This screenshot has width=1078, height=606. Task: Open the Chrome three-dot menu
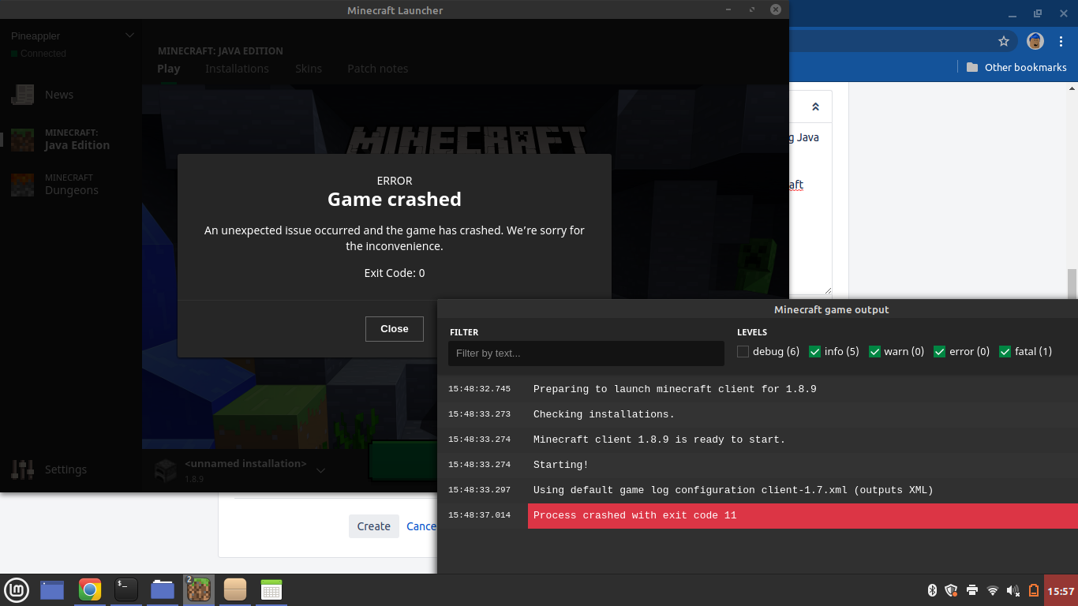click(x=1061, y=41)
